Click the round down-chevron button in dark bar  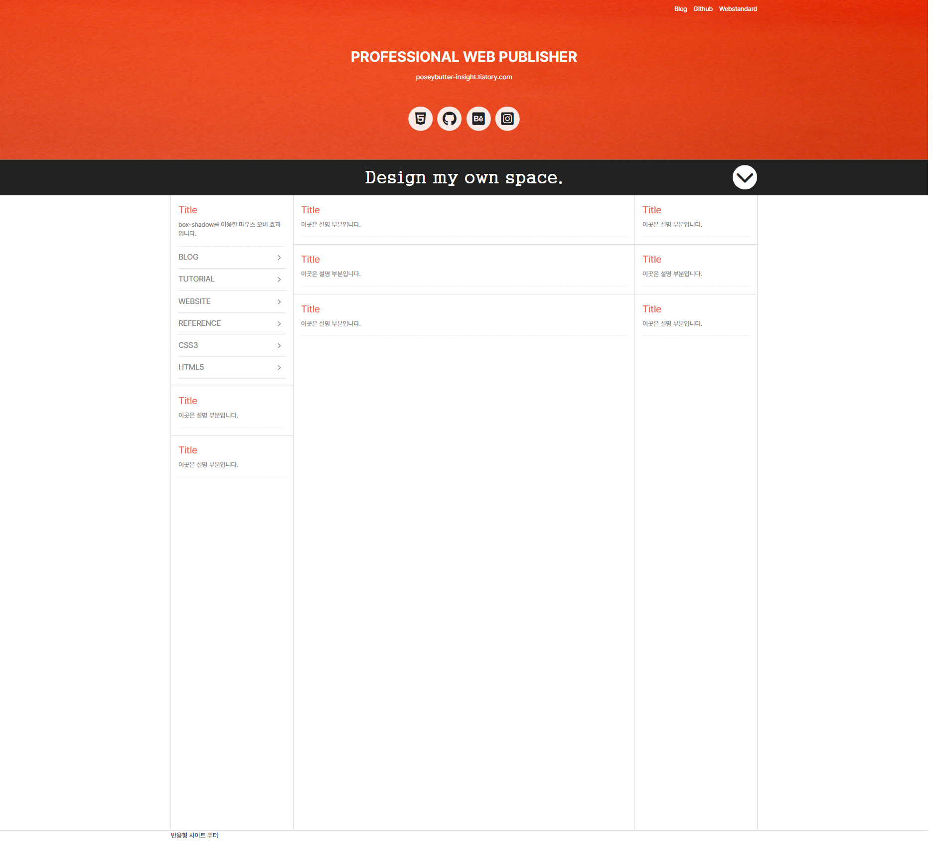[x=745, y=177]
